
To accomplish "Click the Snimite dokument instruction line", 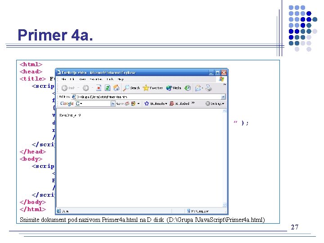I will click(142, 220).
